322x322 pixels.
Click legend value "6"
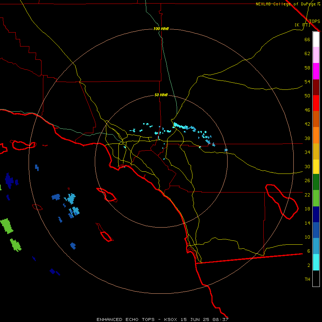pos(308,251)
